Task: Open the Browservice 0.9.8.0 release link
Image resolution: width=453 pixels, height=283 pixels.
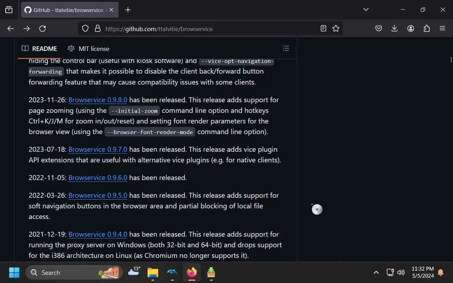Action: 98,100
